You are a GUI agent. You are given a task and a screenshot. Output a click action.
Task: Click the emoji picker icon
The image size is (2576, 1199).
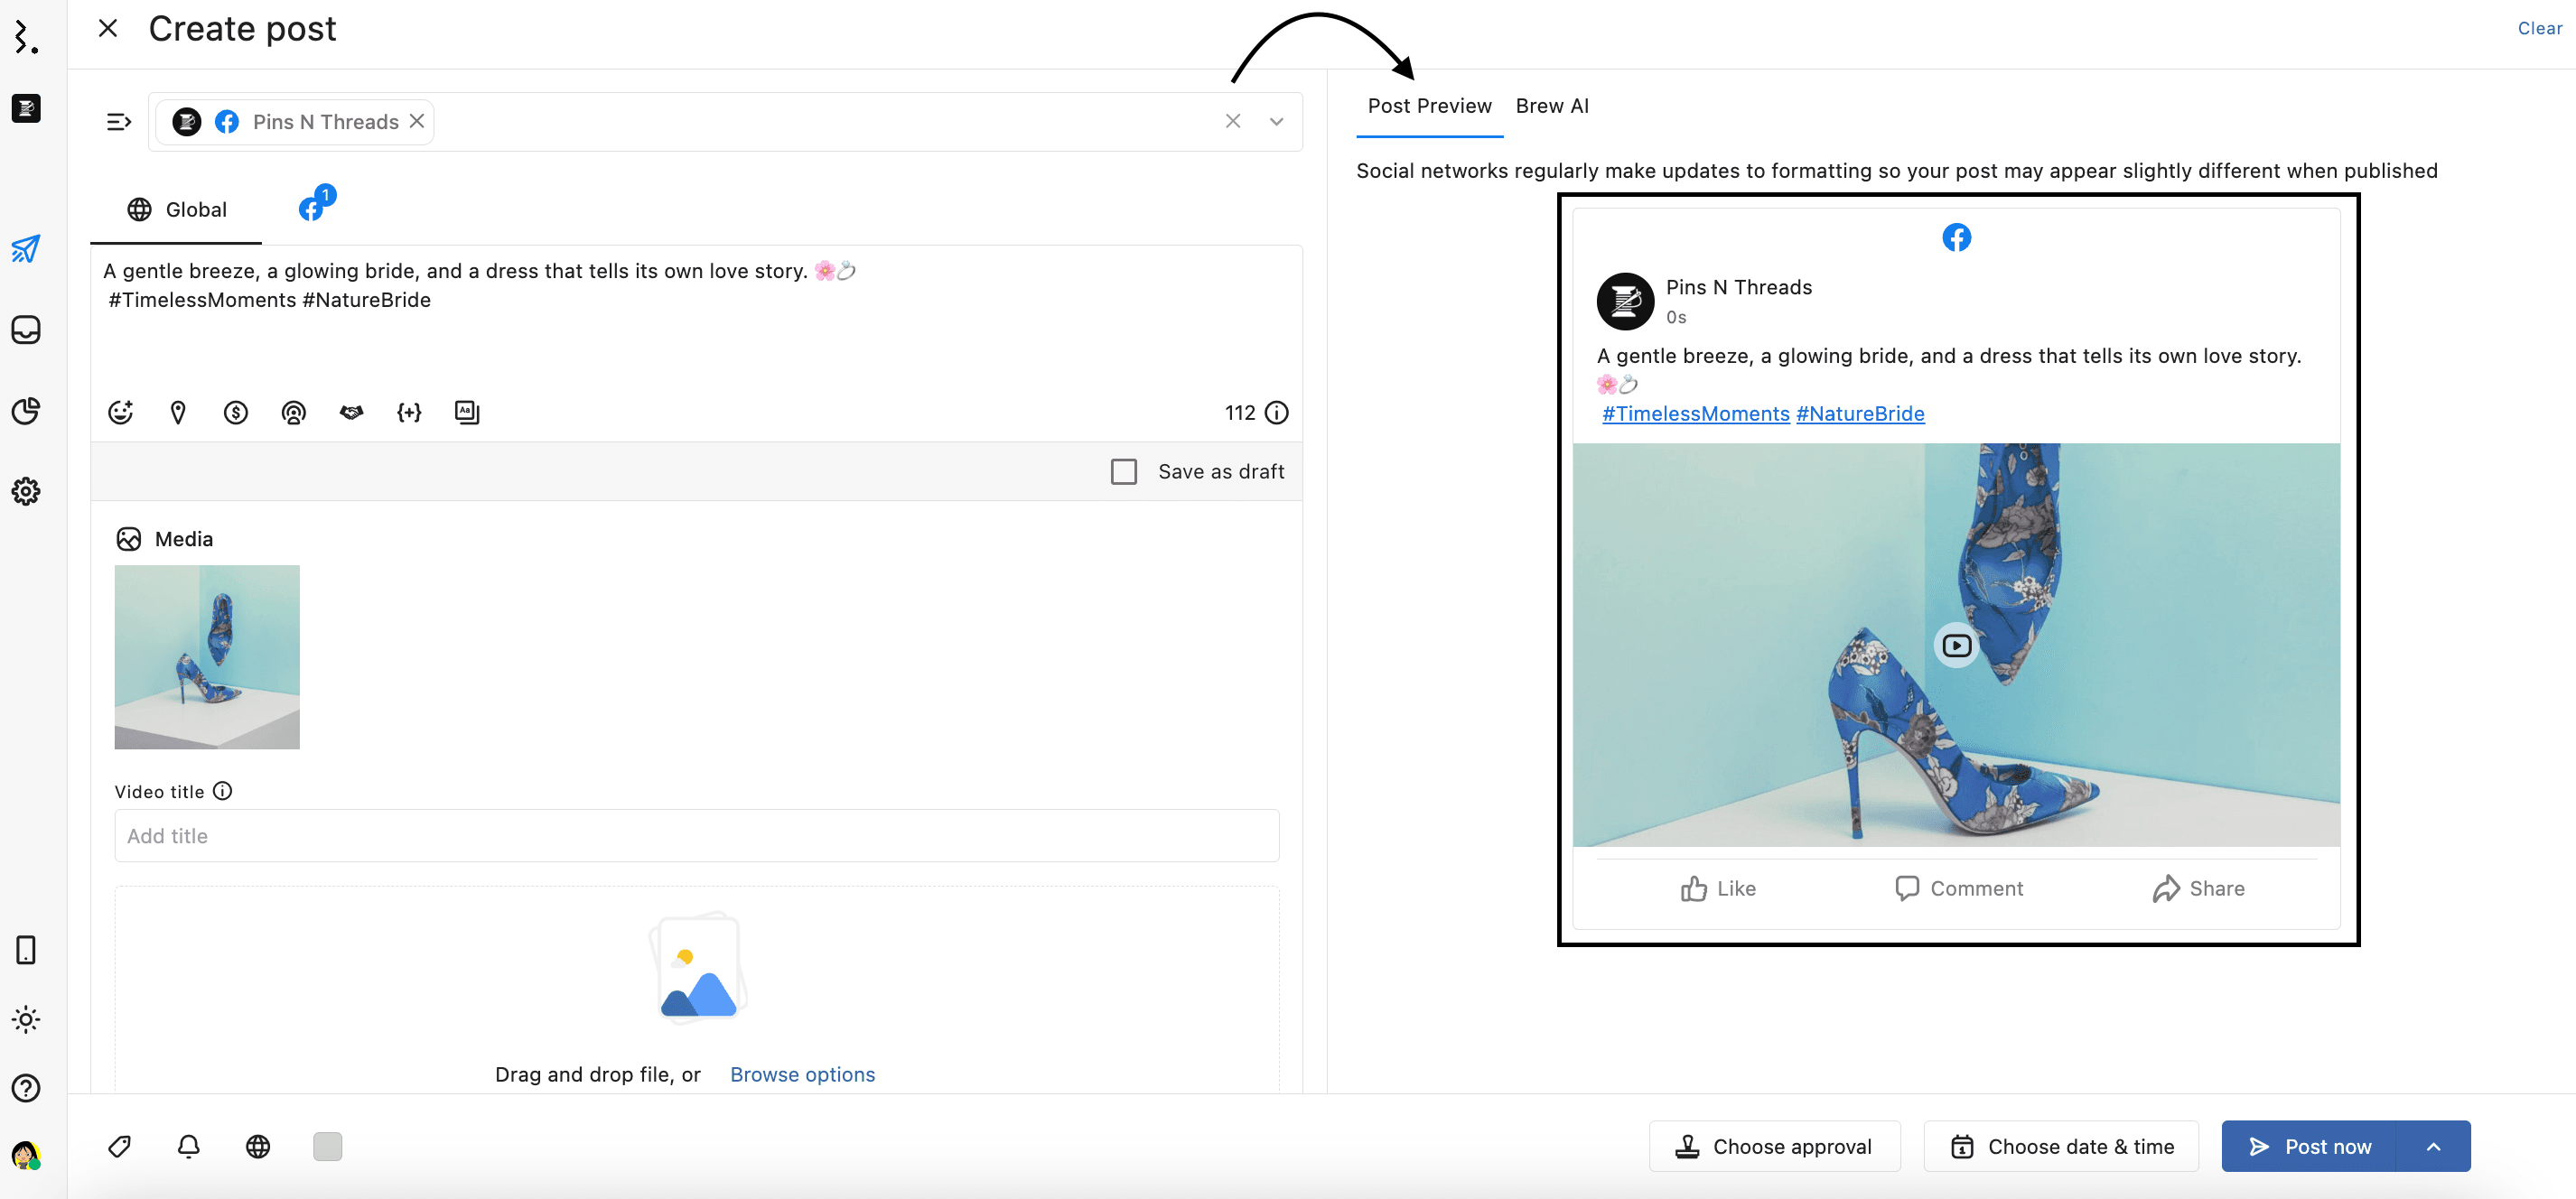tap(120, 412)
